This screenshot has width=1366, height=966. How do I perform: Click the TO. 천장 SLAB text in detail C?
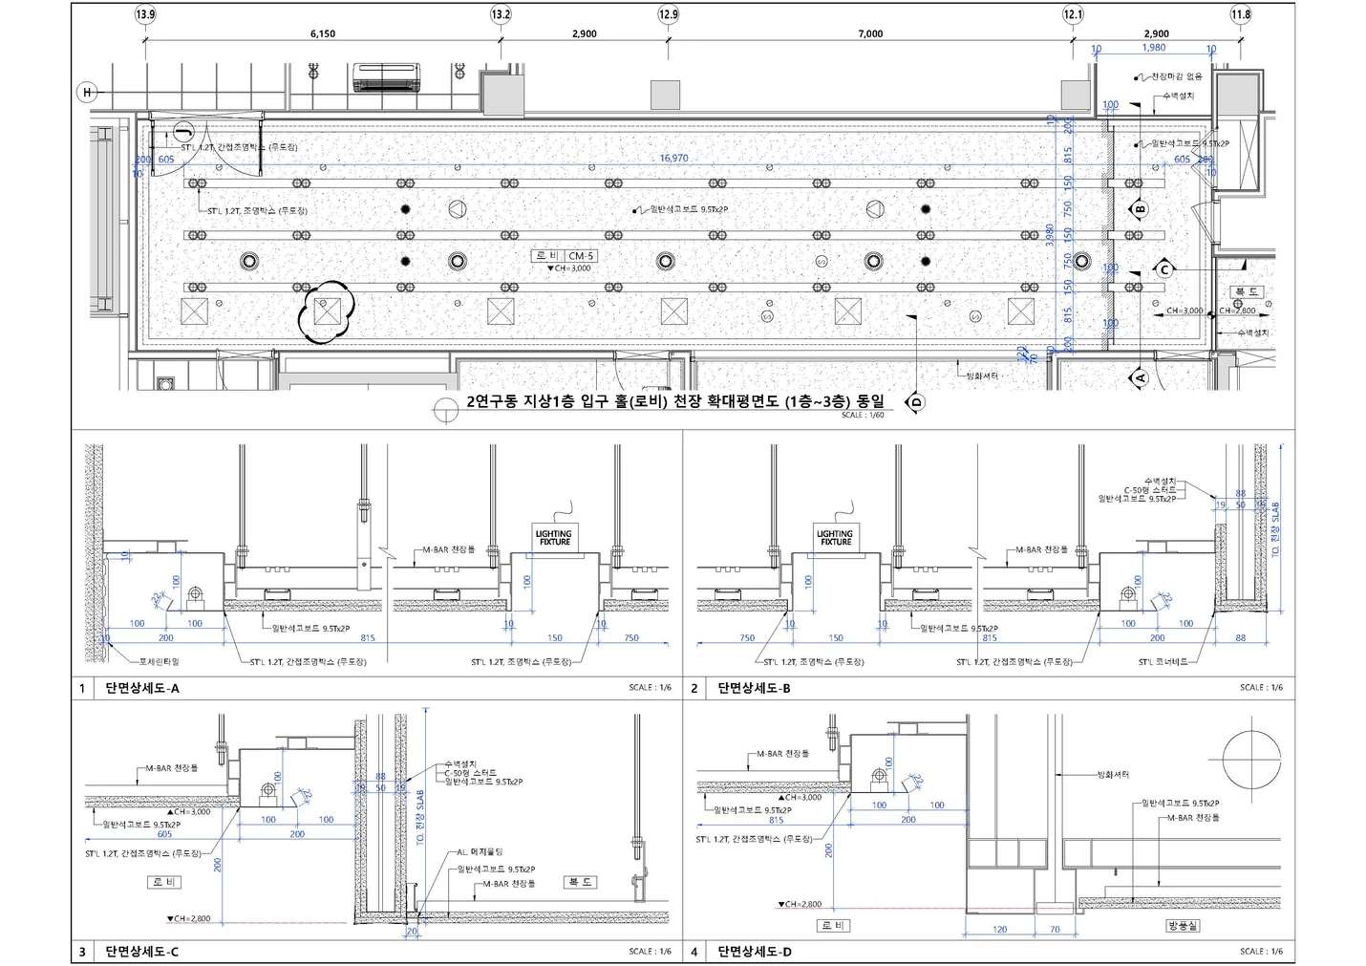pos(419,816)
